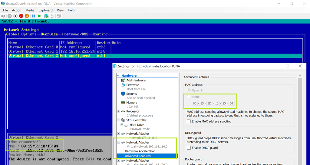Open the Action menu
310x165 pixels.
click(17, 10)
